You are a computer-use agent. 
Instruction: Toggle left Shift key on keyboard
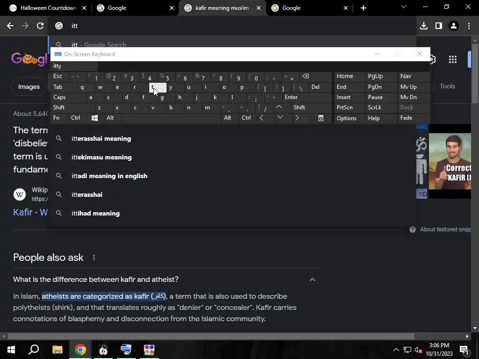[x=73, y=108]
